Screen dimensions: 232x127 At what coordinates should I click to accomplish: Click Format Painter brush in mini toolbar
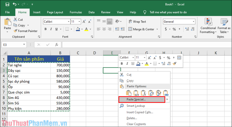click(174, 63)
